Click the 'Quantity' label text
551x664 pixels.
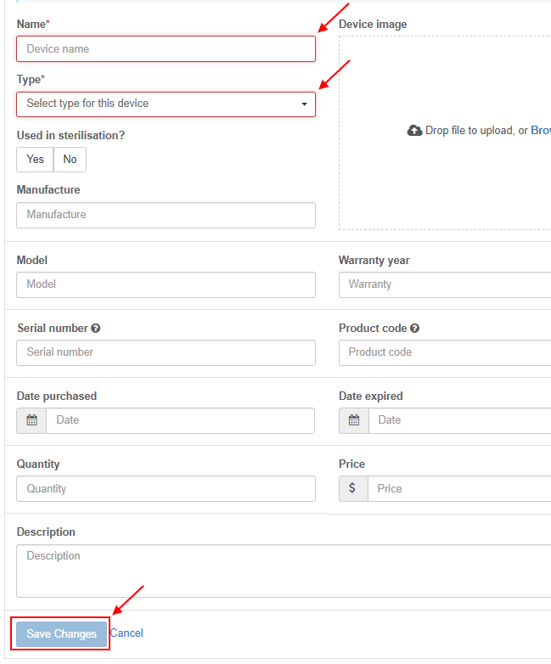[38, 464]
